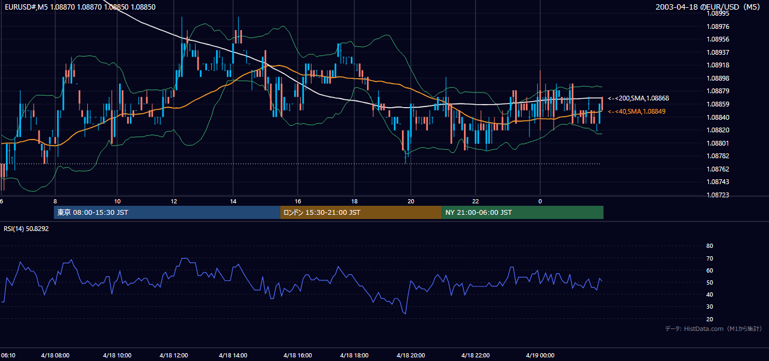Click the Tokyo 08:00-15:30 JST session bar
The height and width of the screenshot is (361, 769).
(x=167, y=212)
